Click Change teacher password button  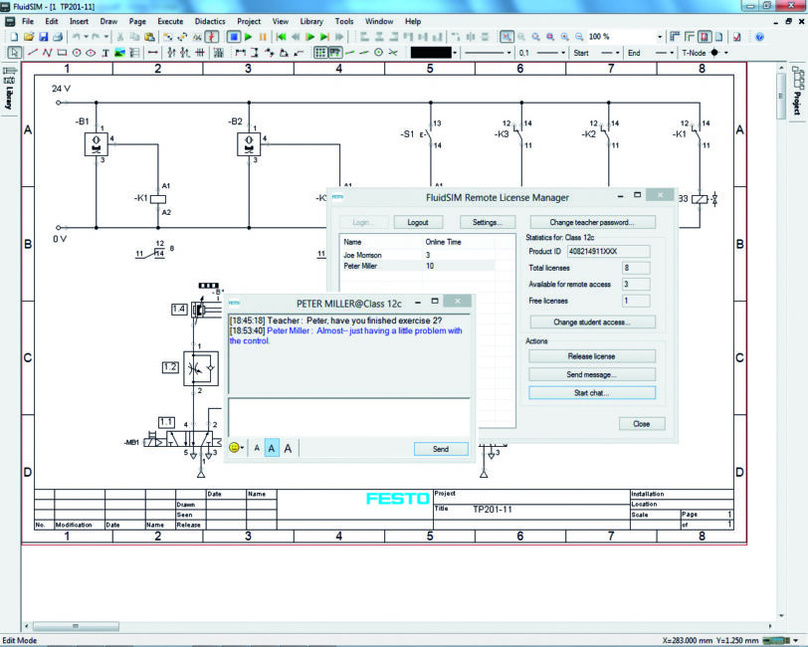click(593, 222)
